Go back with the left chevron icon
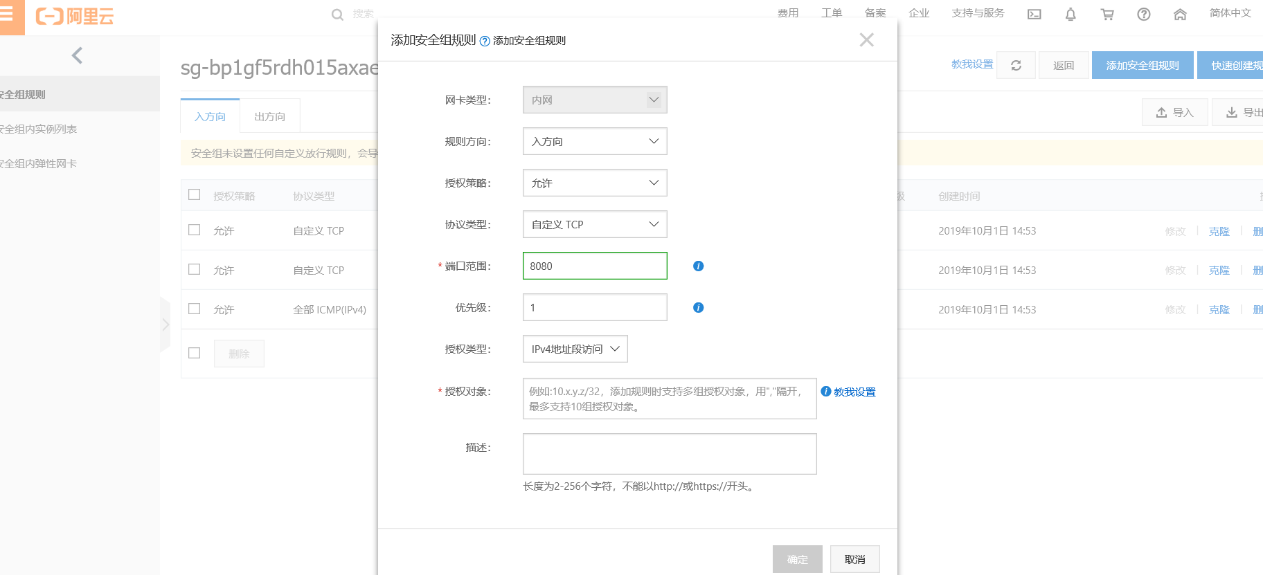The height and width of the screenshot is (575, 1263). [x=77, y=55]
